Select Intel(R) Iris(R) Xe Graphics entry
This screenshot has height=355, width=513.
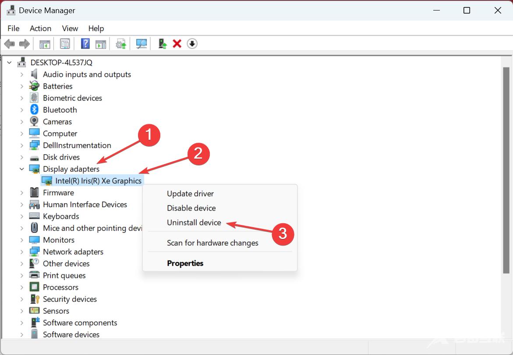(x=98, y=181)
